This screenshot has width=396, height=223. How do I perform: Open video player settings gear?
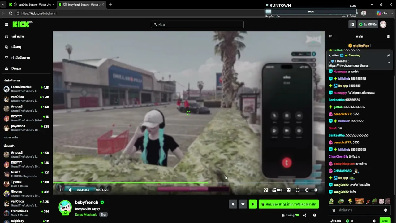click(x=316, y=190)
